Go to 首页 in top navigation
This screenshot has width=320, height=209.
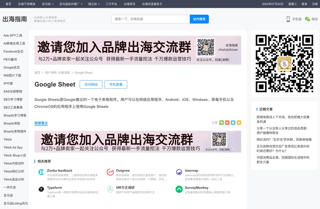pyautogui.click(x=8, y=4)
